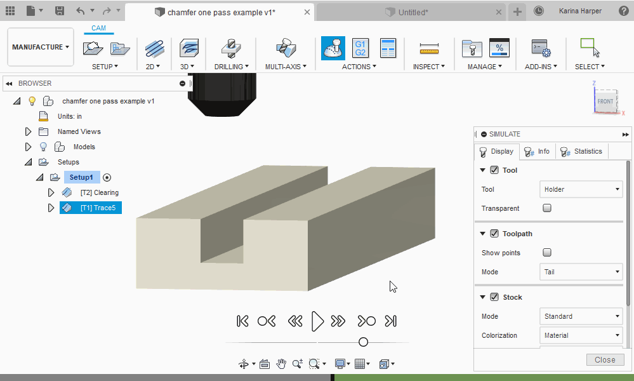Open the MANUFACTURE workspace switcher
The image size is (634, 381).
click(40, 46)
